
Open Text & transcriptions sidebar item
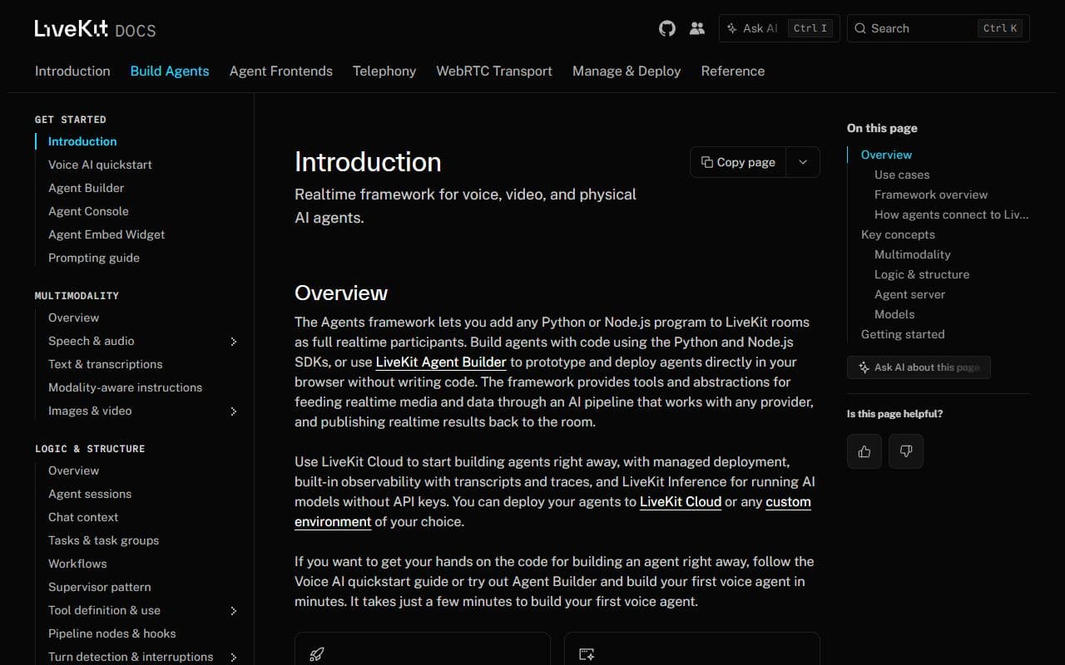tap(105, 364)
